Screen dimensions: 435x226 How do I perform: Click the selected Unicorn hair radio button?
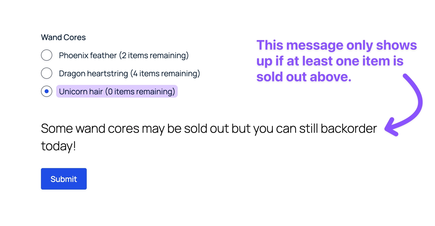tap(47, 91)
